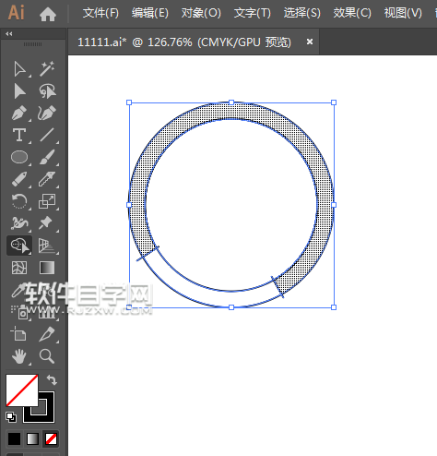Click the Home screen button

(x=48, y=14)
